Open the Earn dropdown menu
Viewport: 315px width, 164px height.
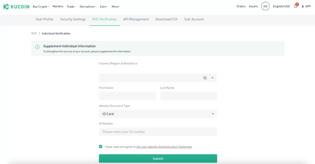104,7
